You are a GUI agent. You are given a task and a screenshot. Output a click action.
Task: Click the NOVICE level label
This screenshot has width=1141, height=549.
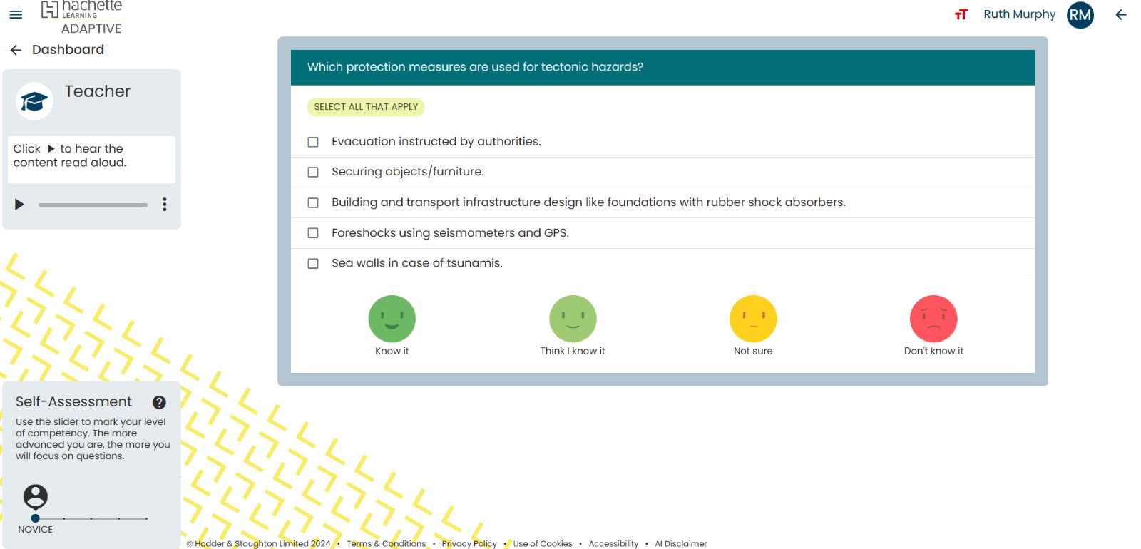click(35, 530)
